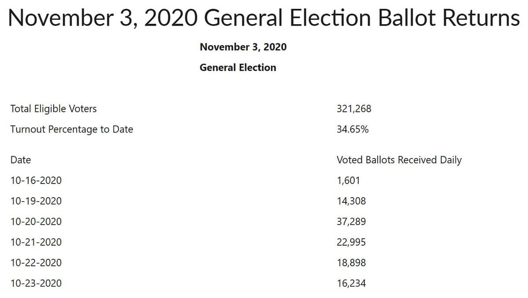Click the Date column header
Image resolution: width=528 pixels, height=298 pixels.
click(x=21, y=160)
